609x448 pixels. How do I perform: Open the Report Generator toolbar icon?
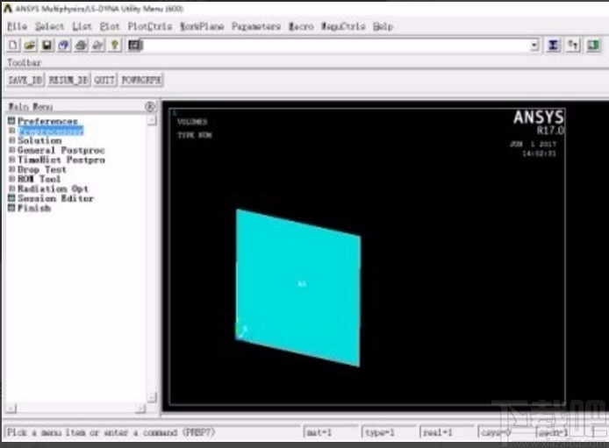point(97,46)
